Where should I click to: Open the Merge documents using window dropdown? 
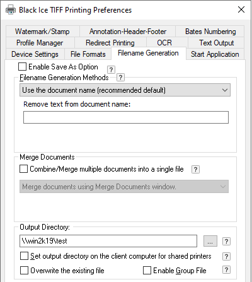(124, 187)
